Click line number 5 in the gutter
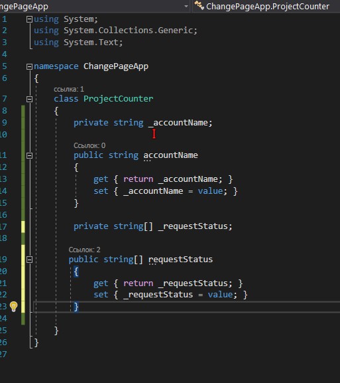The height and width of the screenshot is (383, 340). [5, 66]
